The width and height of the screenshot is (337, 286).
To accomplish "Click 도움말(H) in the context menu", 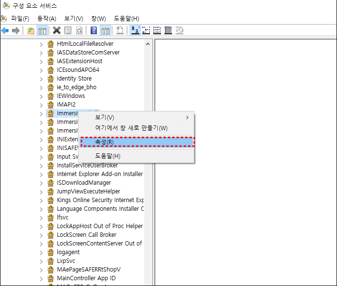I will [x=108, y=156].
